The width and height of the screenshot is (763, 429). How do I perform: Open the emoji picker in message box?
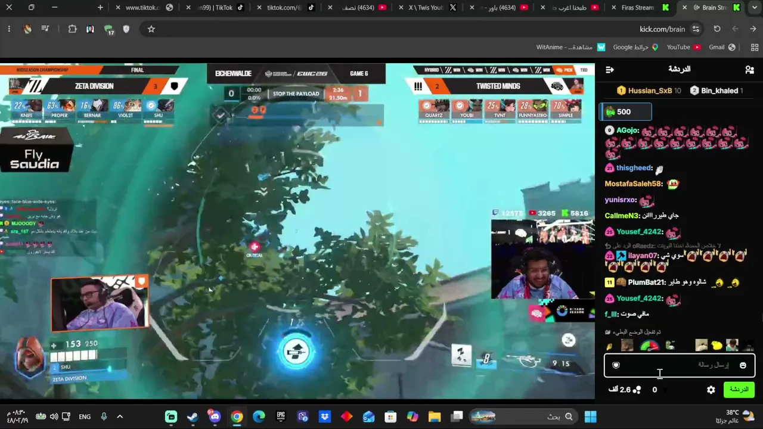(743, 365)
